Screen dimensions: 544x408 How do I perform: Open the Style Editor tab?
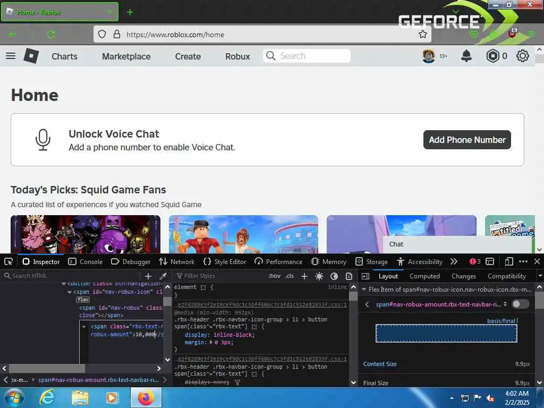click(x=225, y=261)
